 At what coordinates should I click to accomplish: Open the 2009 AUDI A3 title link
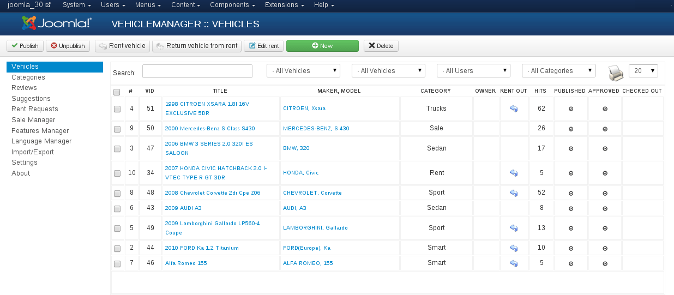pyautogui.click(x=183, y=208)
